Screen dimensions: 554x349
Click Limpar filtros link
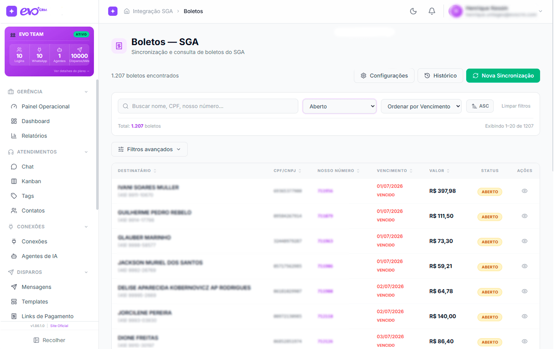pyautogui.click(x=516, y=106)
